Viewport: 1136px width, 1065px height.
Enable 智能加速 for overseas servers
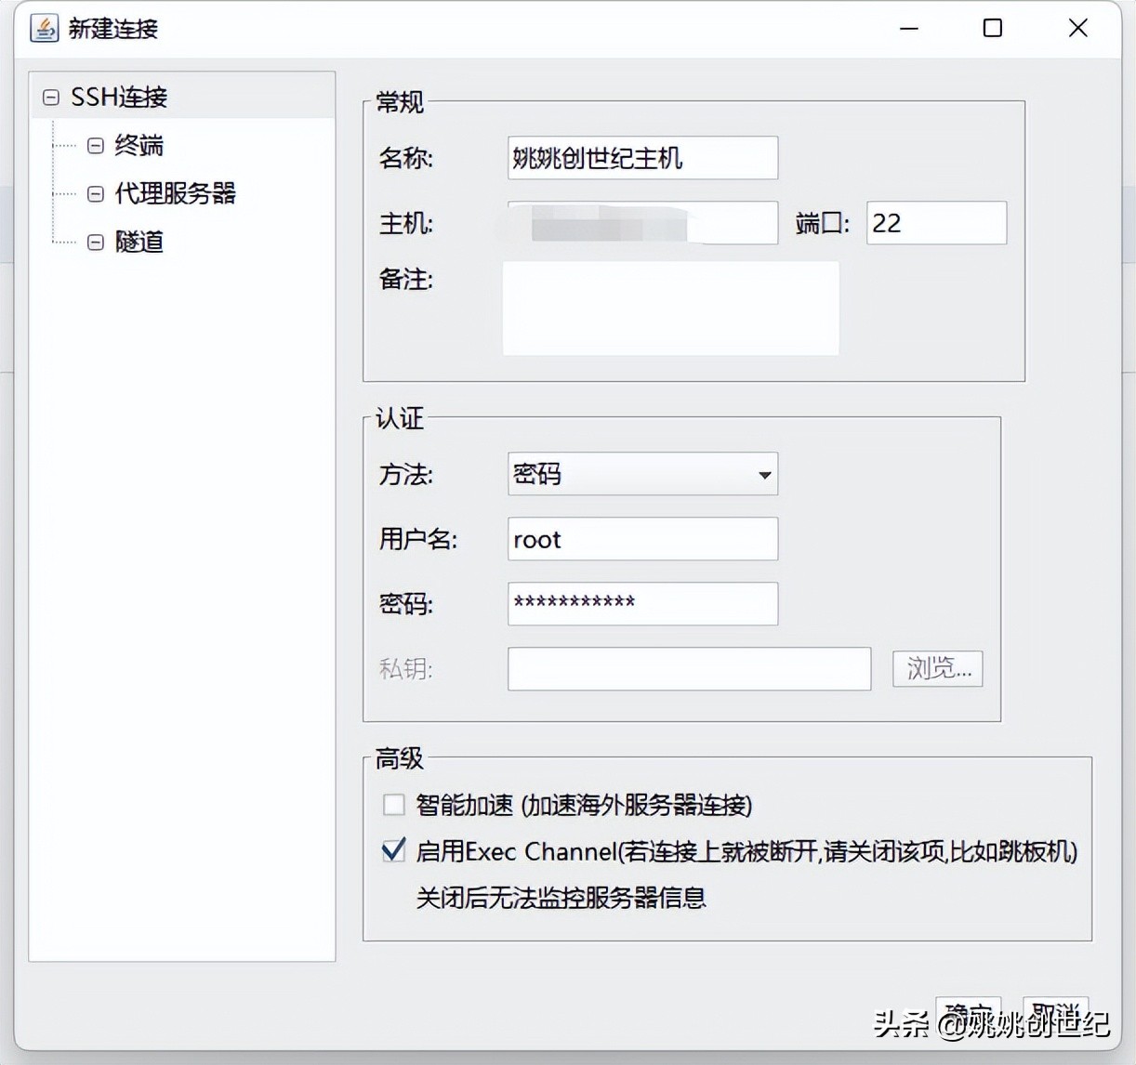click(x=393, y=805)
